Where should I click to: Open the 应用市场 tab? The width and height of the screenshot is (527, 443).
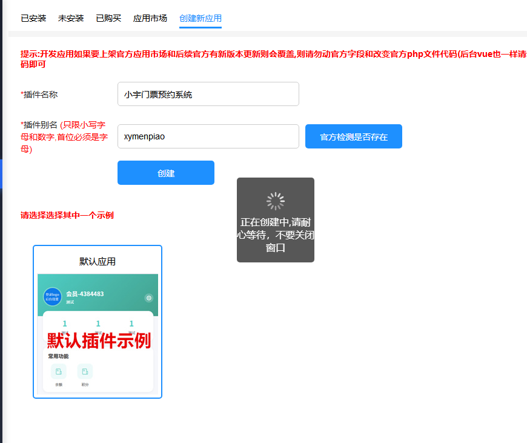click(x=150, y=18)
